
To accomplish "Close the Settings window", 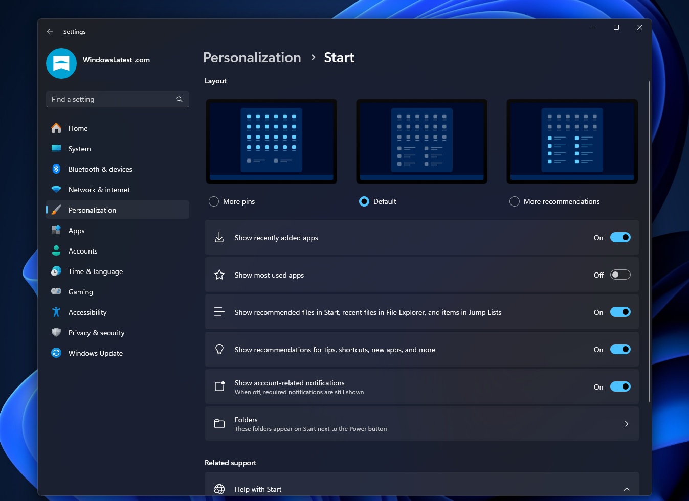I will [x=640, y=27].
